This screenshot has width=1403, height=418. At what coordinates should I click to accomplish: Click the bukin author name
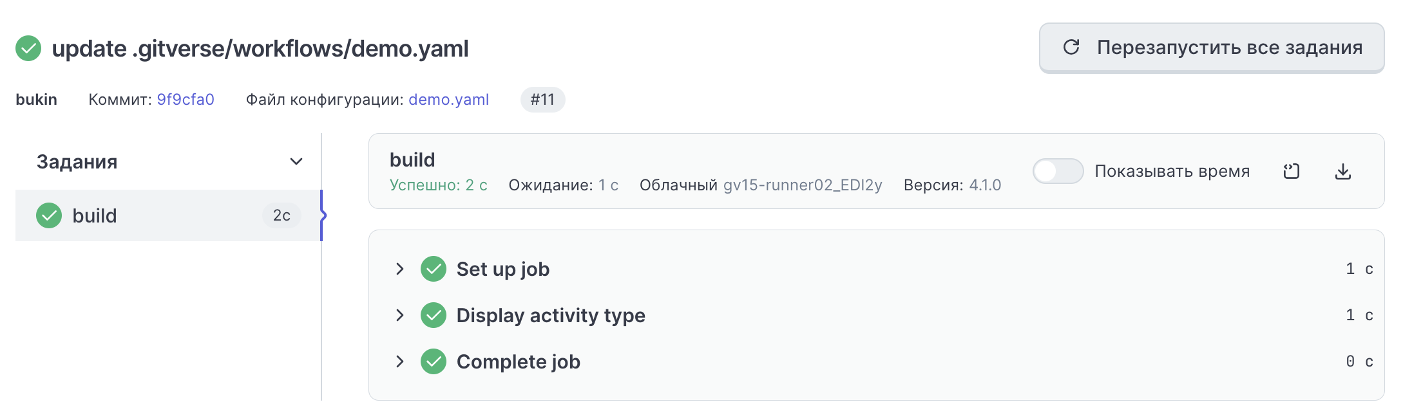point(37,100)
